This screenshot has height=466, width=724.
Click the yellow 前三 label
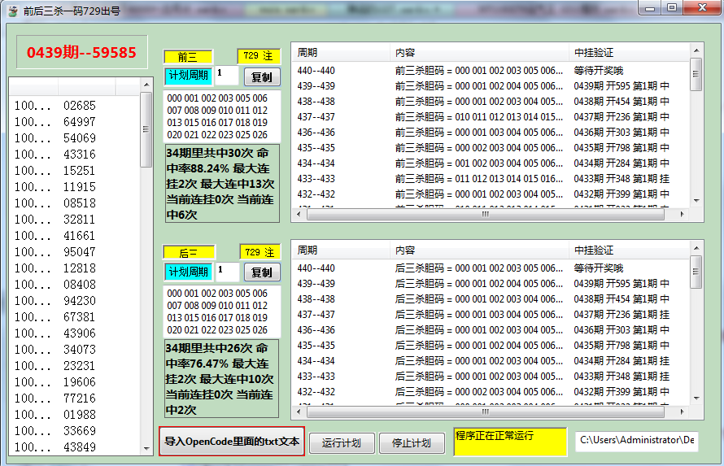pyautogui.click(x=188, y=57)
